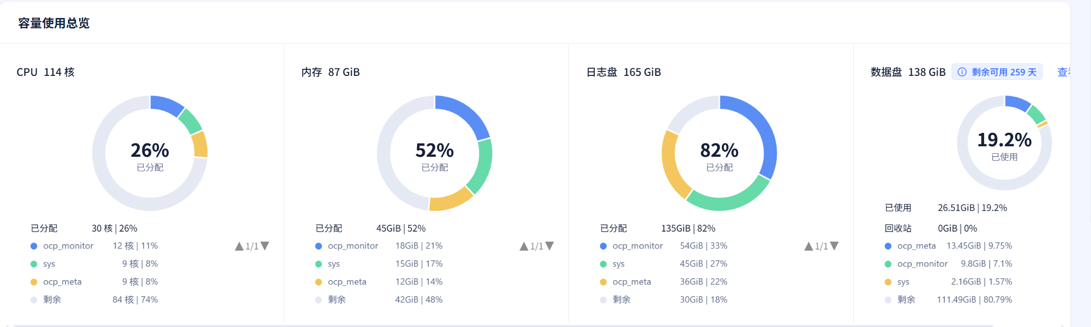Click the yellow sys legend dot under 数据盘
Viewport: 1091px width, 327px height.
(888, 282)
